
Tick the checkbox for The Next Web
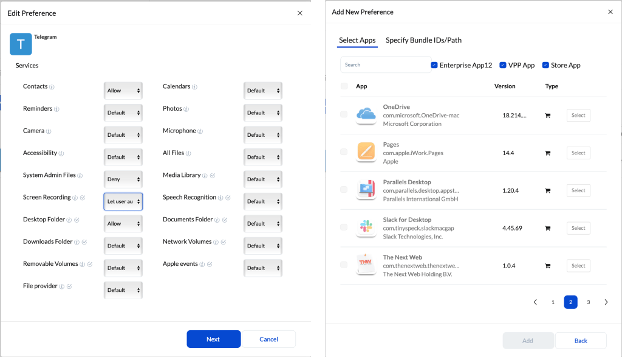pyautogui.click(x=344, y=265)
